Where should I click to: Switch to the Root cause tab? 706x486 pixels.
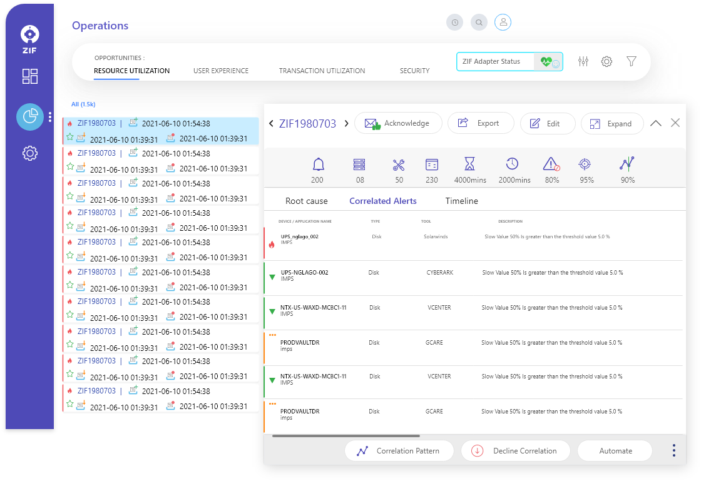[x=306, y=201]
